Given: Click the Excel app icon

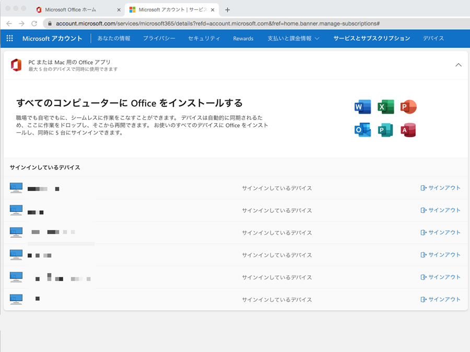Looking at the screenshot, I should tap(386, 107).
